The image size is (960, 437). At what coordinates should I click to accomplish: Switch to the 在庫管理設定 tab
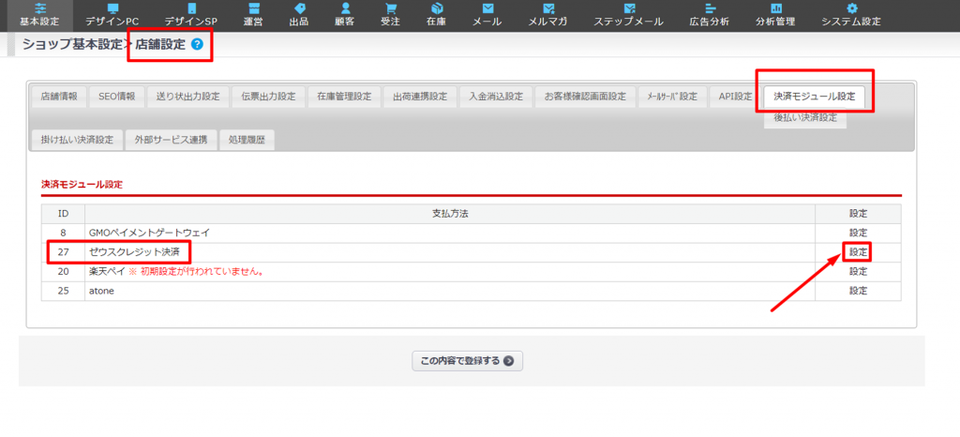[x=344, y=97]
